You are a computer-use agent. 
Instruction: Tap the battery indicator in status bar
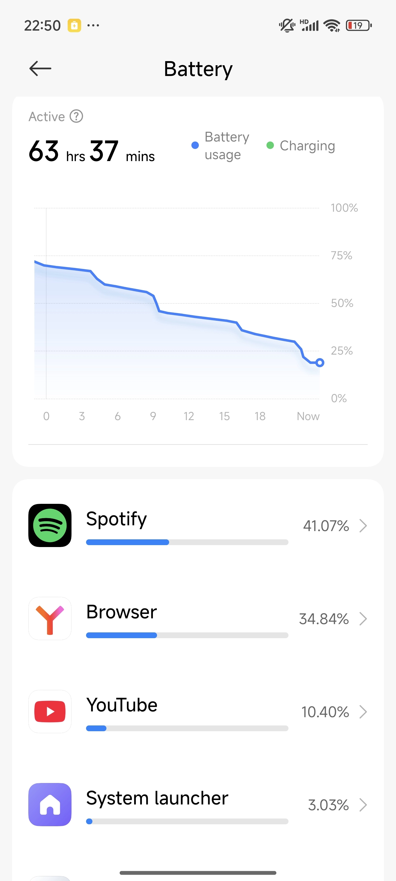point(358,25)
